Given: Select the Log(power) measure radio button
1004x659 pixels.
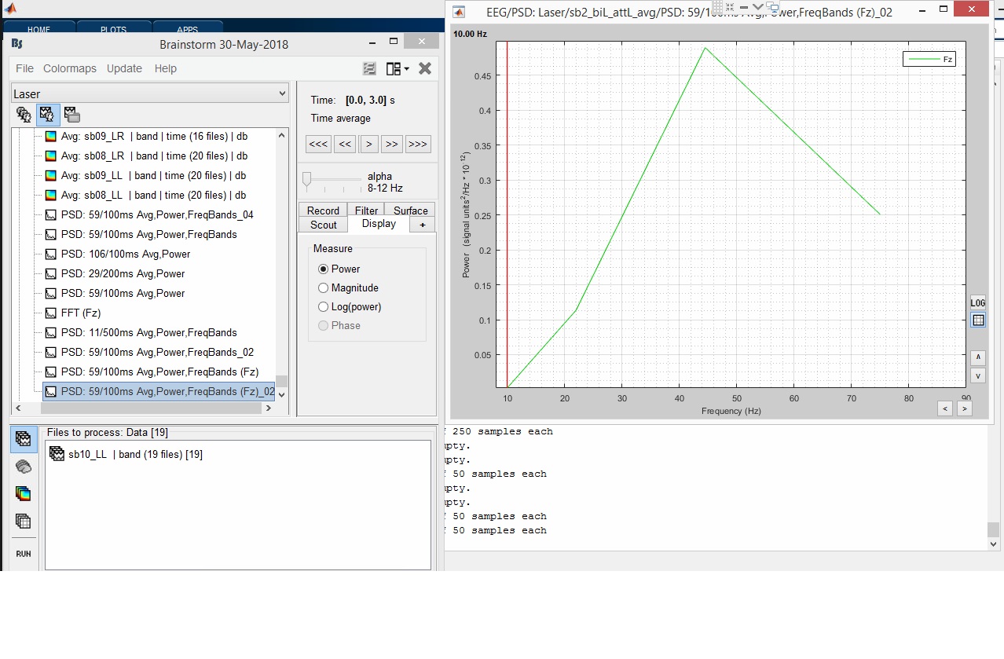Looking at the screenshot, I should (323, 306).
